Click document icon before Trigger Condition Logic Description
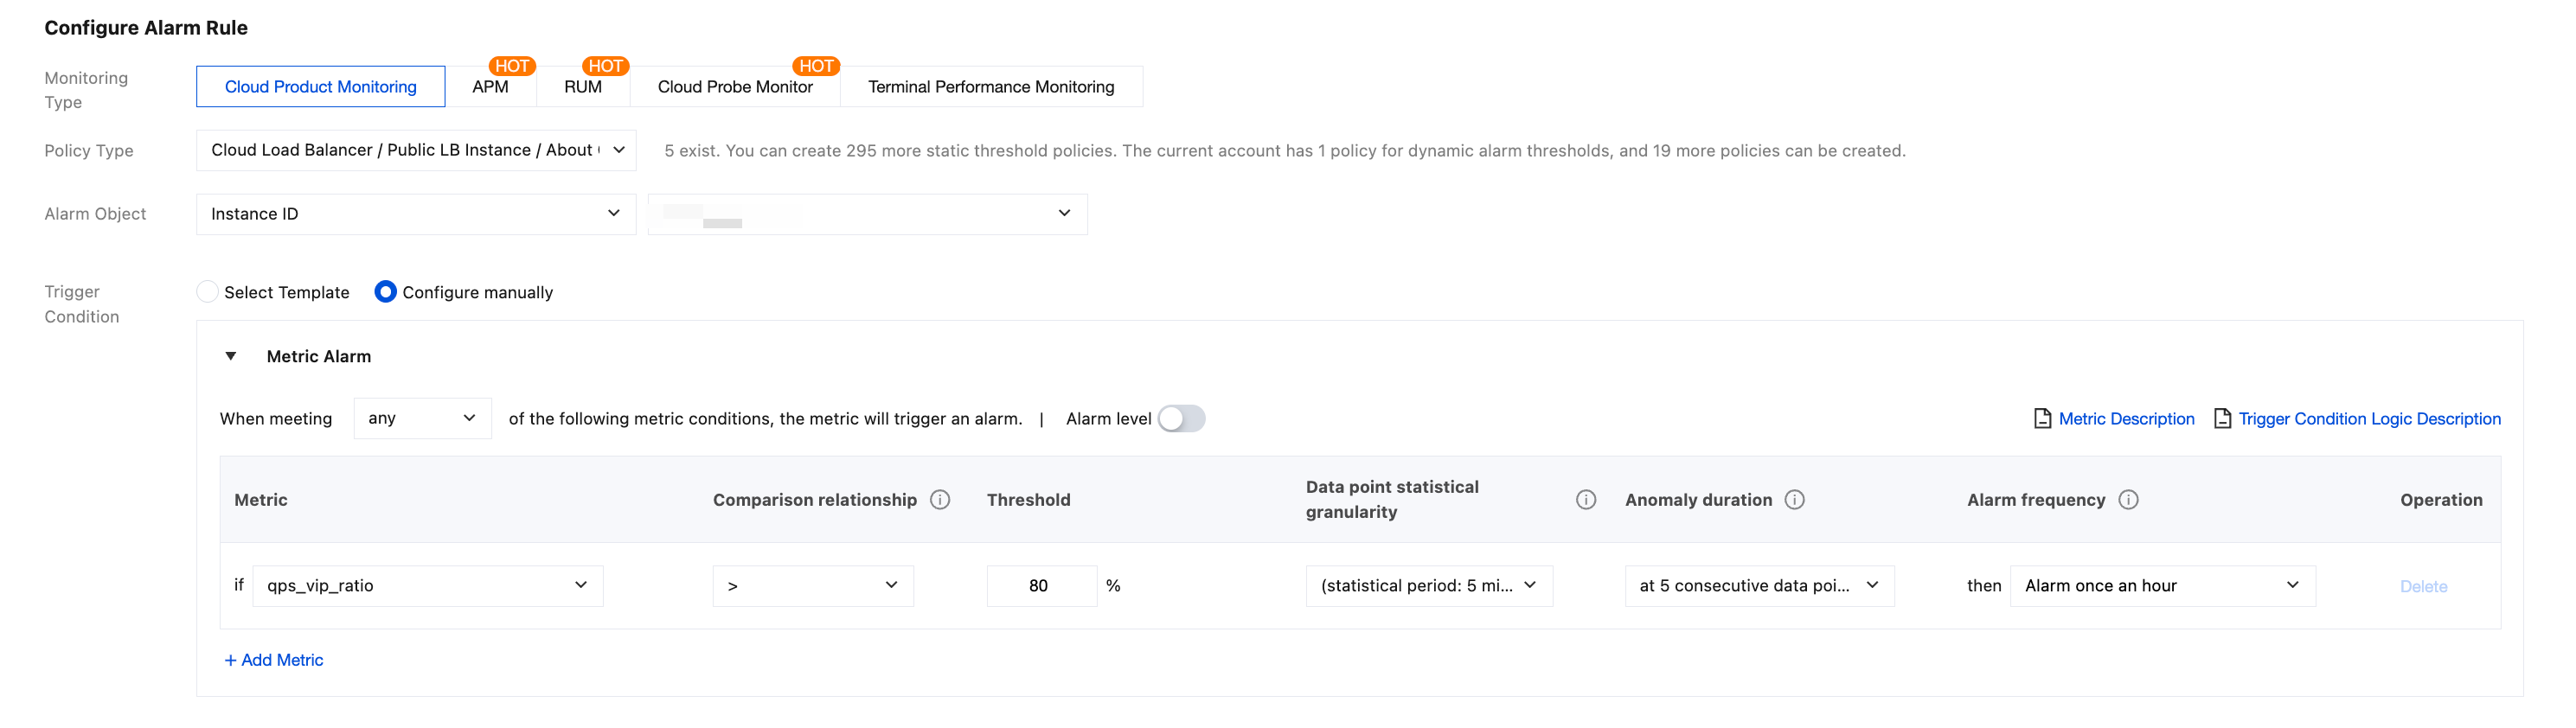 [2222, 419]
